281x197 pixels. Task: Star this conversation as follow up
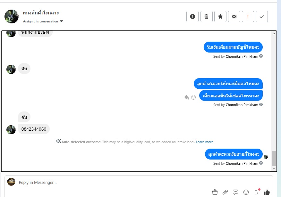220,16
